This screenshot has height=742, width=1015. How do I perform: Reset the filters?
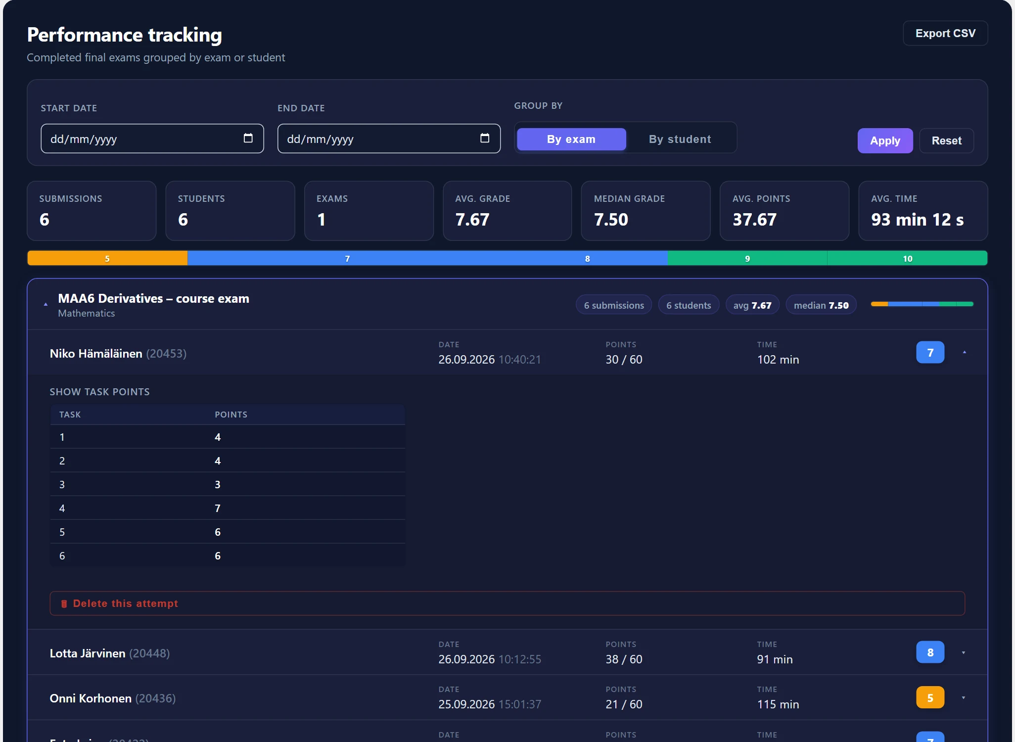946,140
